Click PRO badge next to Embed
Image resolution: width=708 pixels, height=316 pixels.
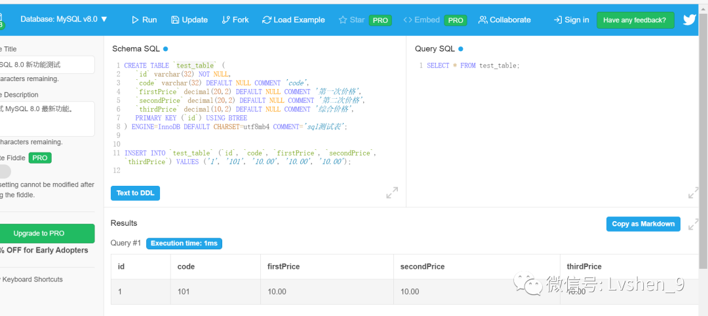pyautogui.click(x=456, y=20)
